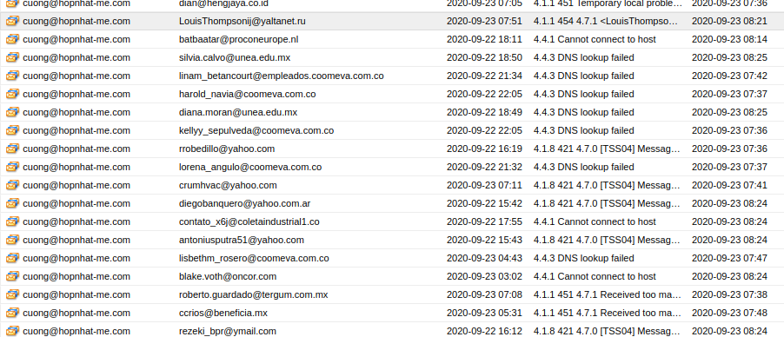Click the retry time 2020-09-23 07:47

729,259
